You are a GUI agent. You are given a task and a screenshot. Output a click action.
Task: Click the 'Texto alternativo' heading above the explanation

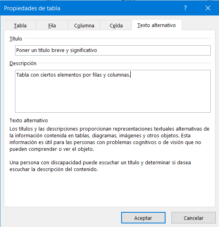click(29, 121)
